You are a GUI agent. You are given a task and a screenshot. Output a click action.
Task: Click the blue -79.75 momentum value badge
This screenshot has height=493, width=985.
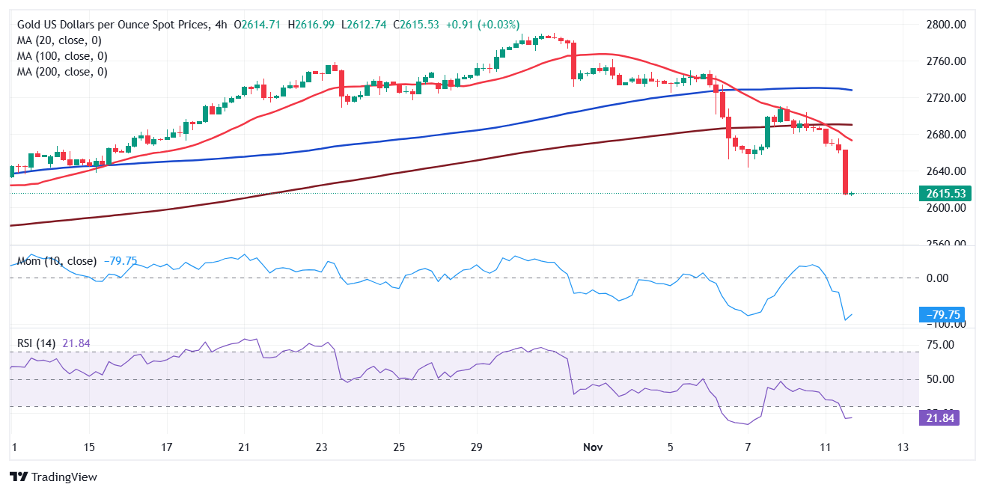pos(940,315)
